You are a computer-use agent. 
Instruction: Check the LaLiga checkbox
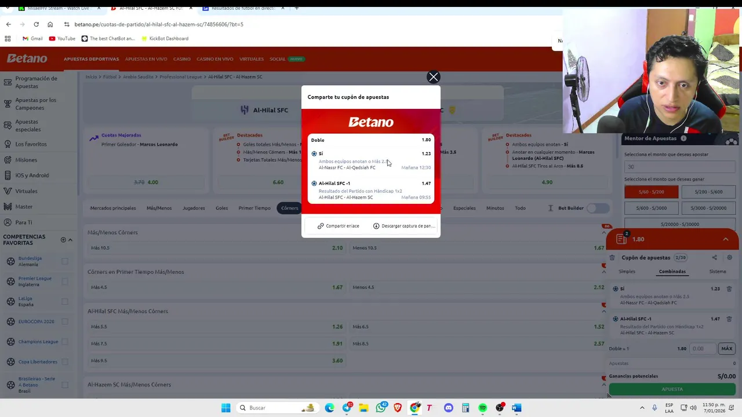[x=65, y=302]
